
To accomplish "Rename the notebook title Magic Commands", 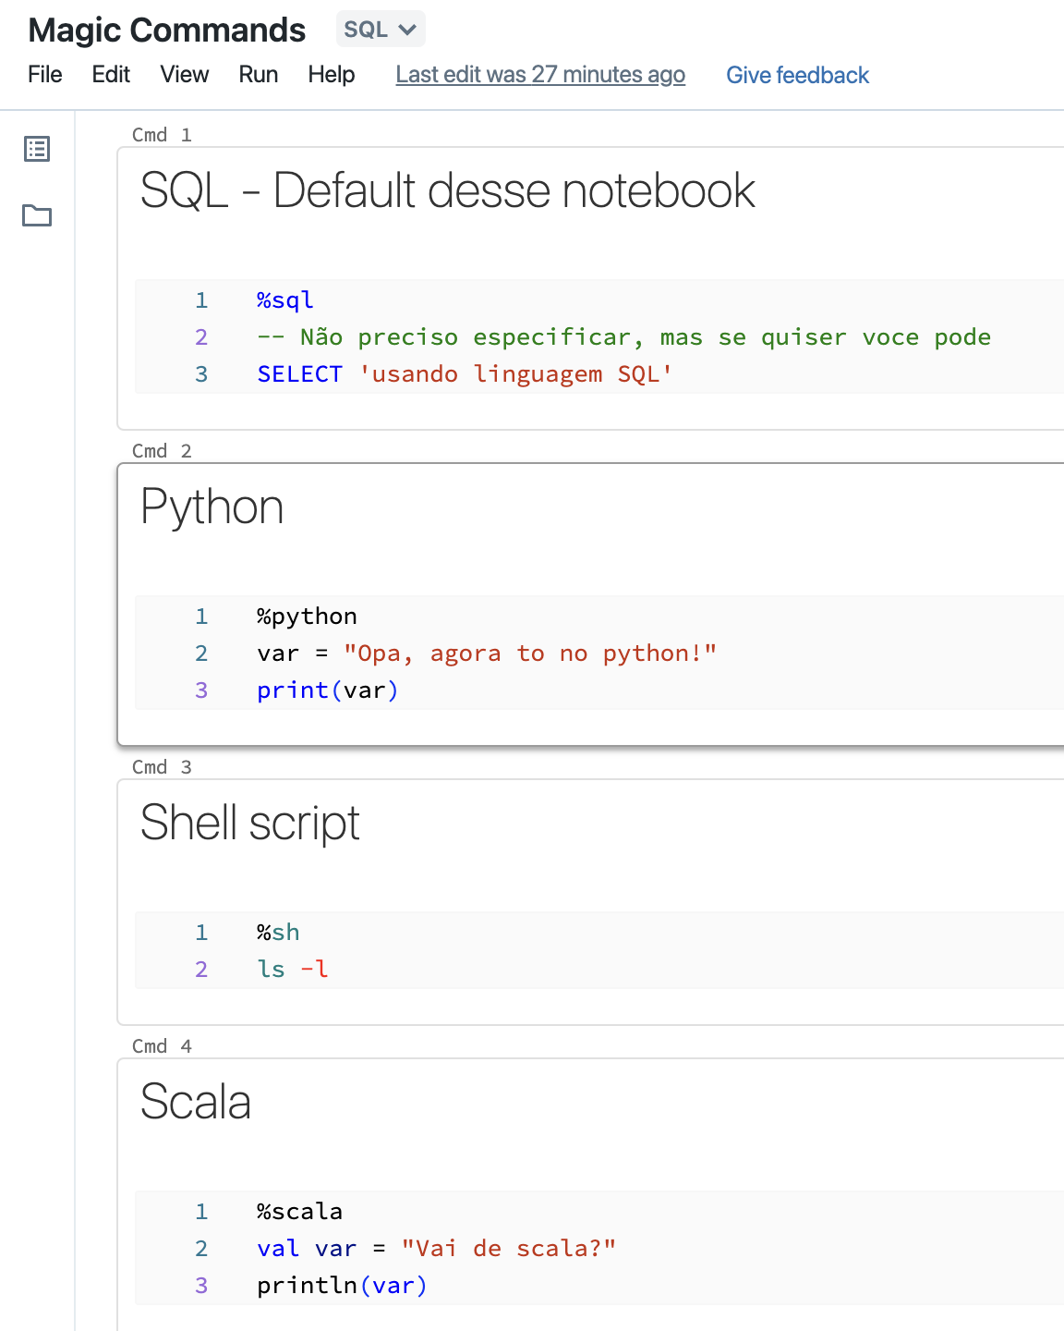I will coord(167,31).
